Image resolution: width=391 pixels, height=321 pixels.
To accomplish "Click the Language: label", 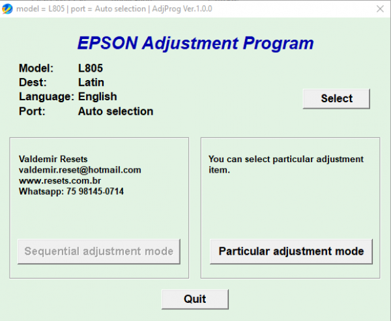I will pos(47,97).
